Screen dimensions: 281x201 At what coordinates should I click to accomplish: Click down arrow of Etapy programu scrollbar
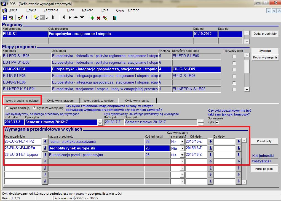coord(247,89)
